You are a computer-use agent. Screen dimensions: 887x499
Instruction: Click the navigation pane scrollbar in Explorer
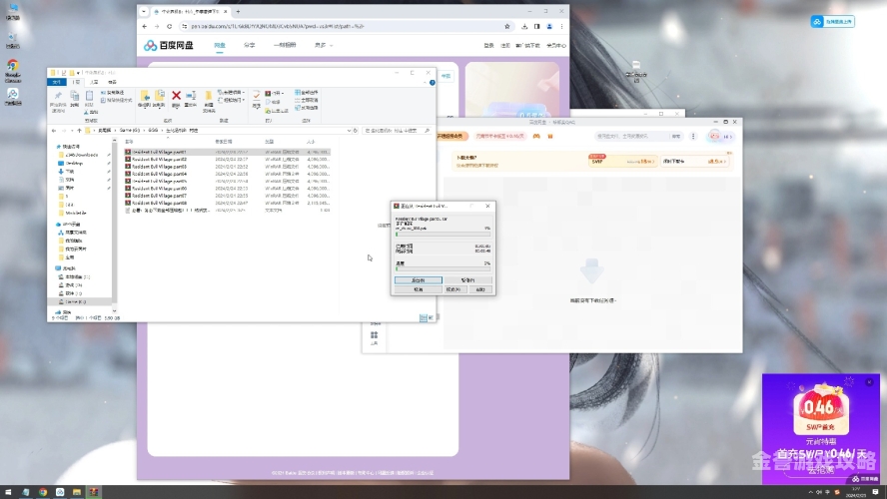coord(114,225)
